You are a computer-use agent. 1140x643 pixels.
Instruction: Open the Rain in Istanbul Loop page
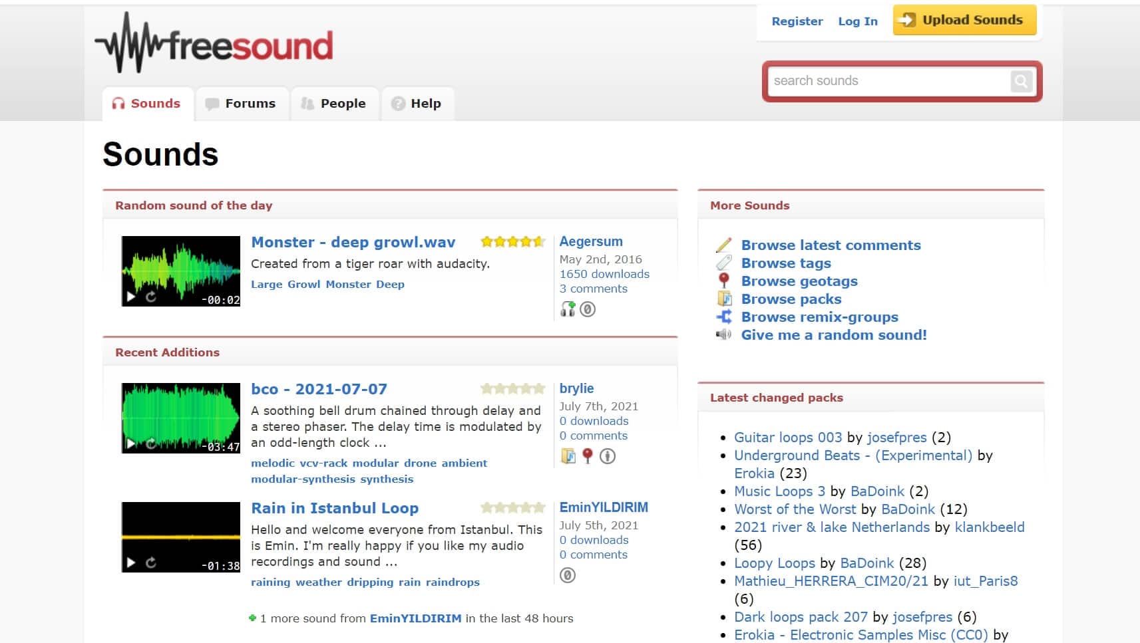[x=335, y=508]
